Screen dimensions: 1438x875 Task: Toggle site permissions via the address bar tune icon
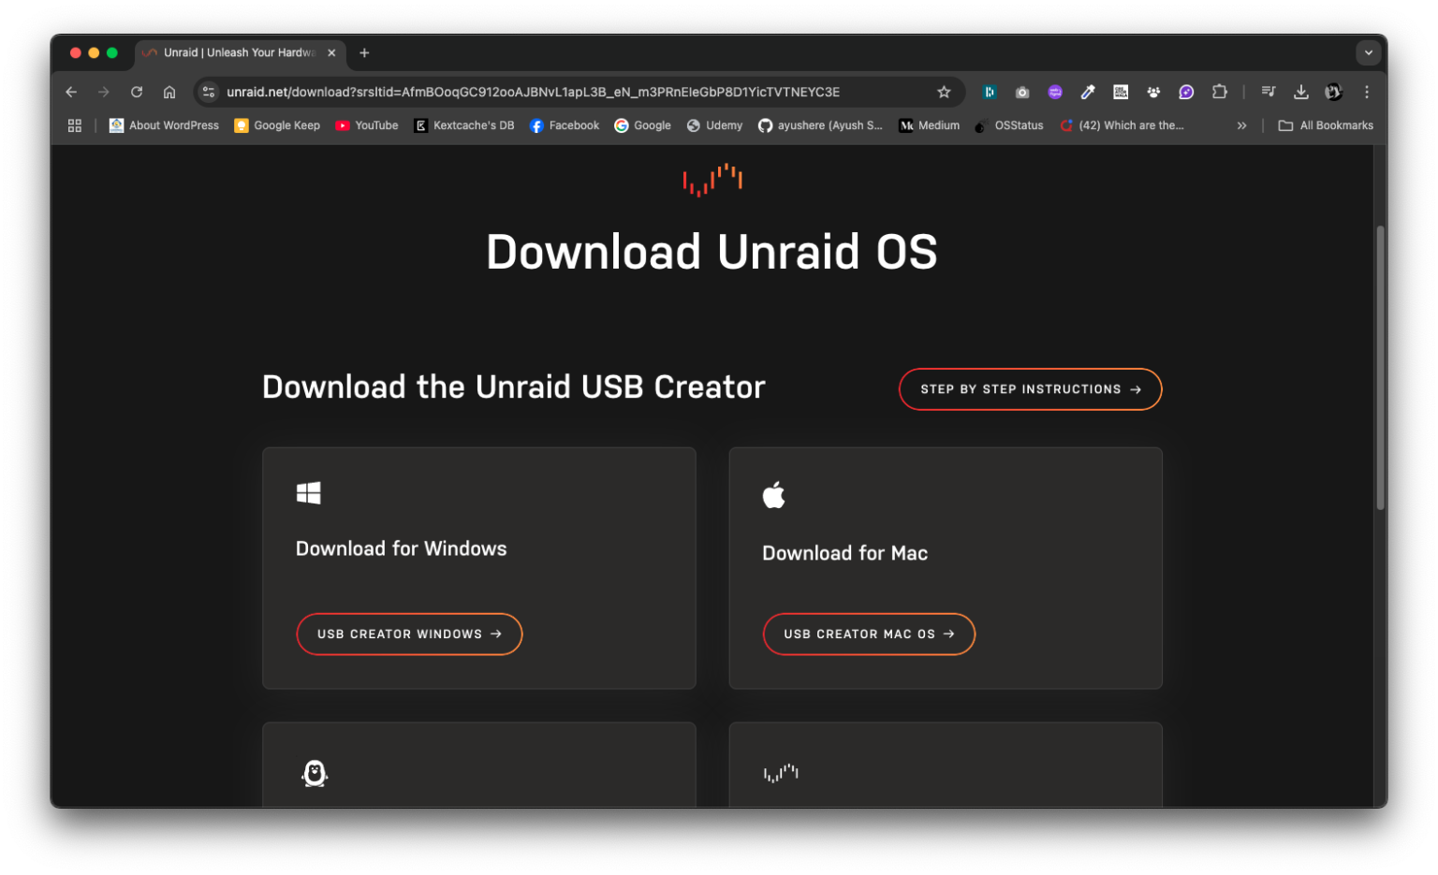coord(208,92)
